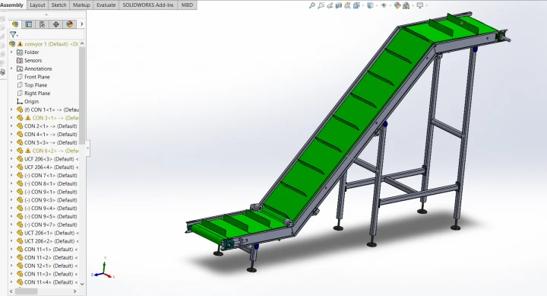Click the feature tree vertical scrollbar
Image resolution: width=547 pixels, height=296 pixels.
click(82, 94)
